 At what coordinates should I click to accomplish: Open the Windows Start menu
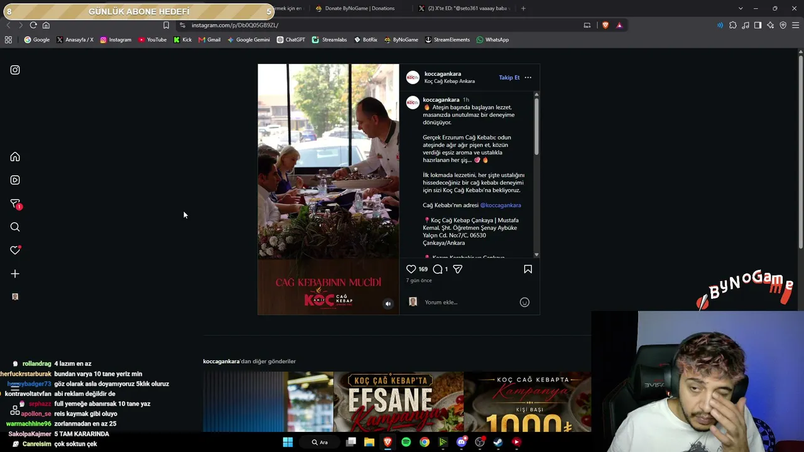coord(288,442)
